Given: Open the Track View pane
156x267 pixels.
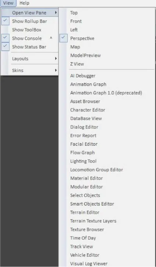Looking at the screenshot, I should (107, 247).
